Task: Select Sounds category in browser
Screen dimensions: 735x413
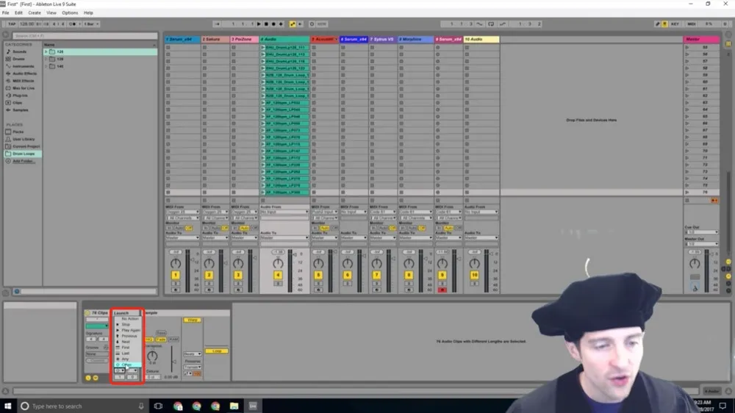Action: tap(19, 51)
